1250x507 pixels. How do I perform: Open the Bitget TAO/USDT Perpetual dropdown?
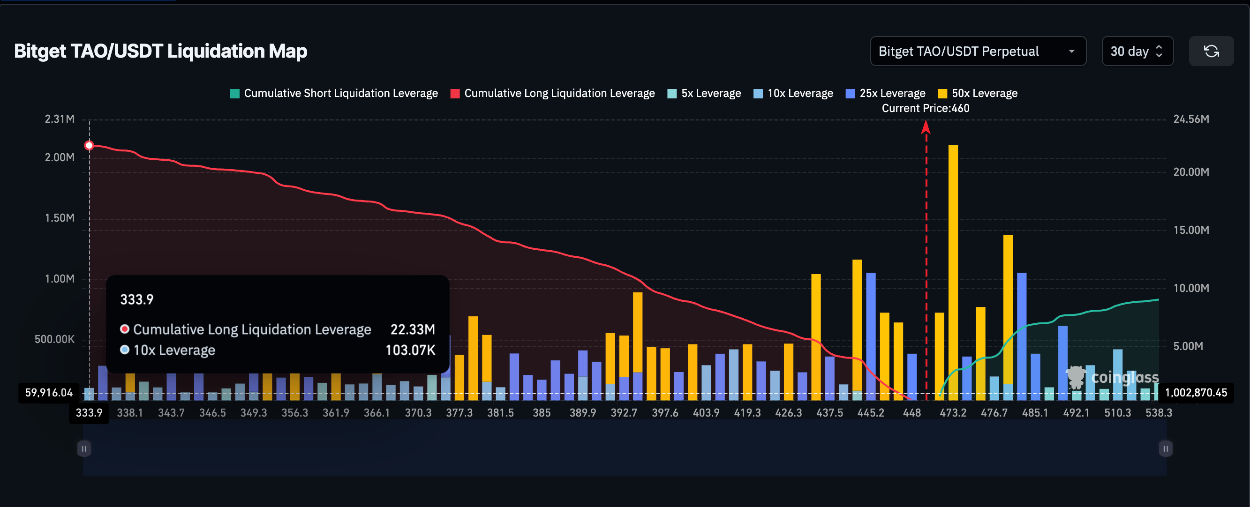click(978, 51)
